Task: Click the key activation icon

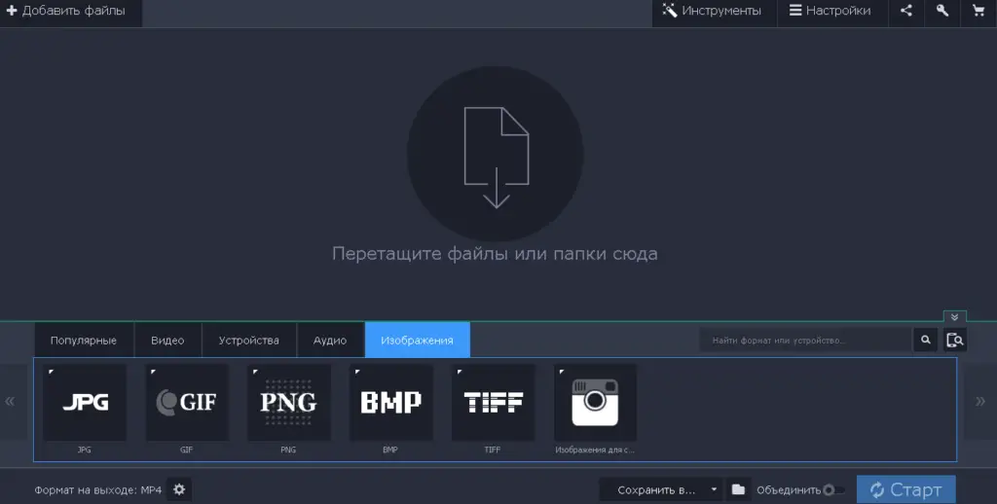Action: tap(942, 11)
